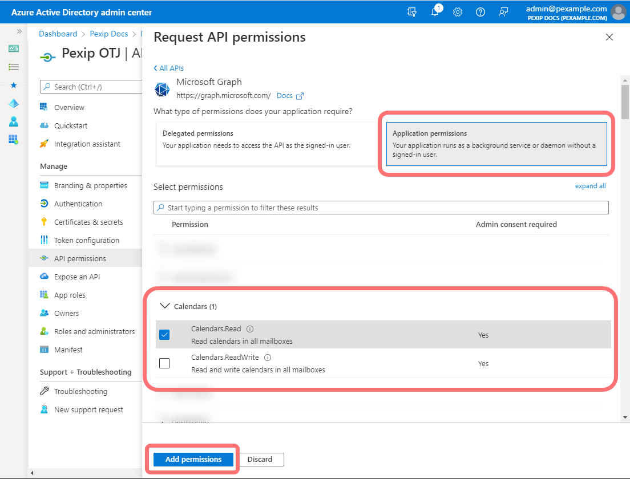Click the help question mark icon
Image resolution: width=630 pixels, height=479 pixels.
point(480,12)
